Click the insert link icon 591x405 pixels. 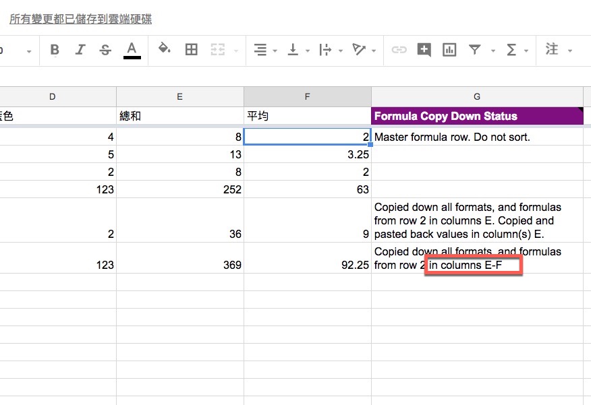399,50
